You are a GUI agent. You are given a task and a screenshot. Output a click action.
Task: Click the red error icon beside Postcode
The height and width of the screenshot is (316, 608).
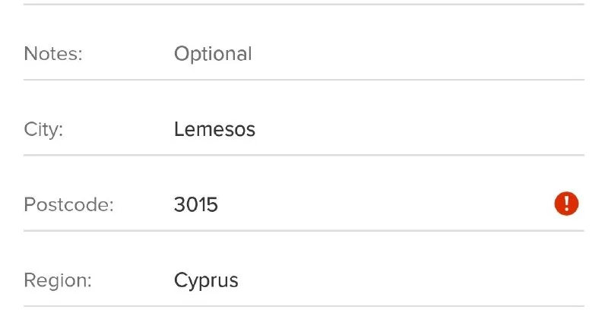566,204
